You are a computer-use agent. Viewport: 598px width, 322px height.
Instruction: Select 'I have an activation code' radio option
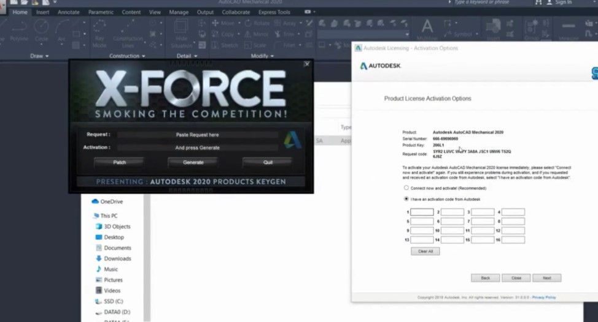pyautogui.click(x=406, y=199)
